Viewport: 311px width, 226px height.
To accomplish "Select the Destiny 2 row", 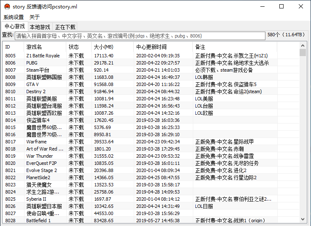I will [x=151, y=91].
